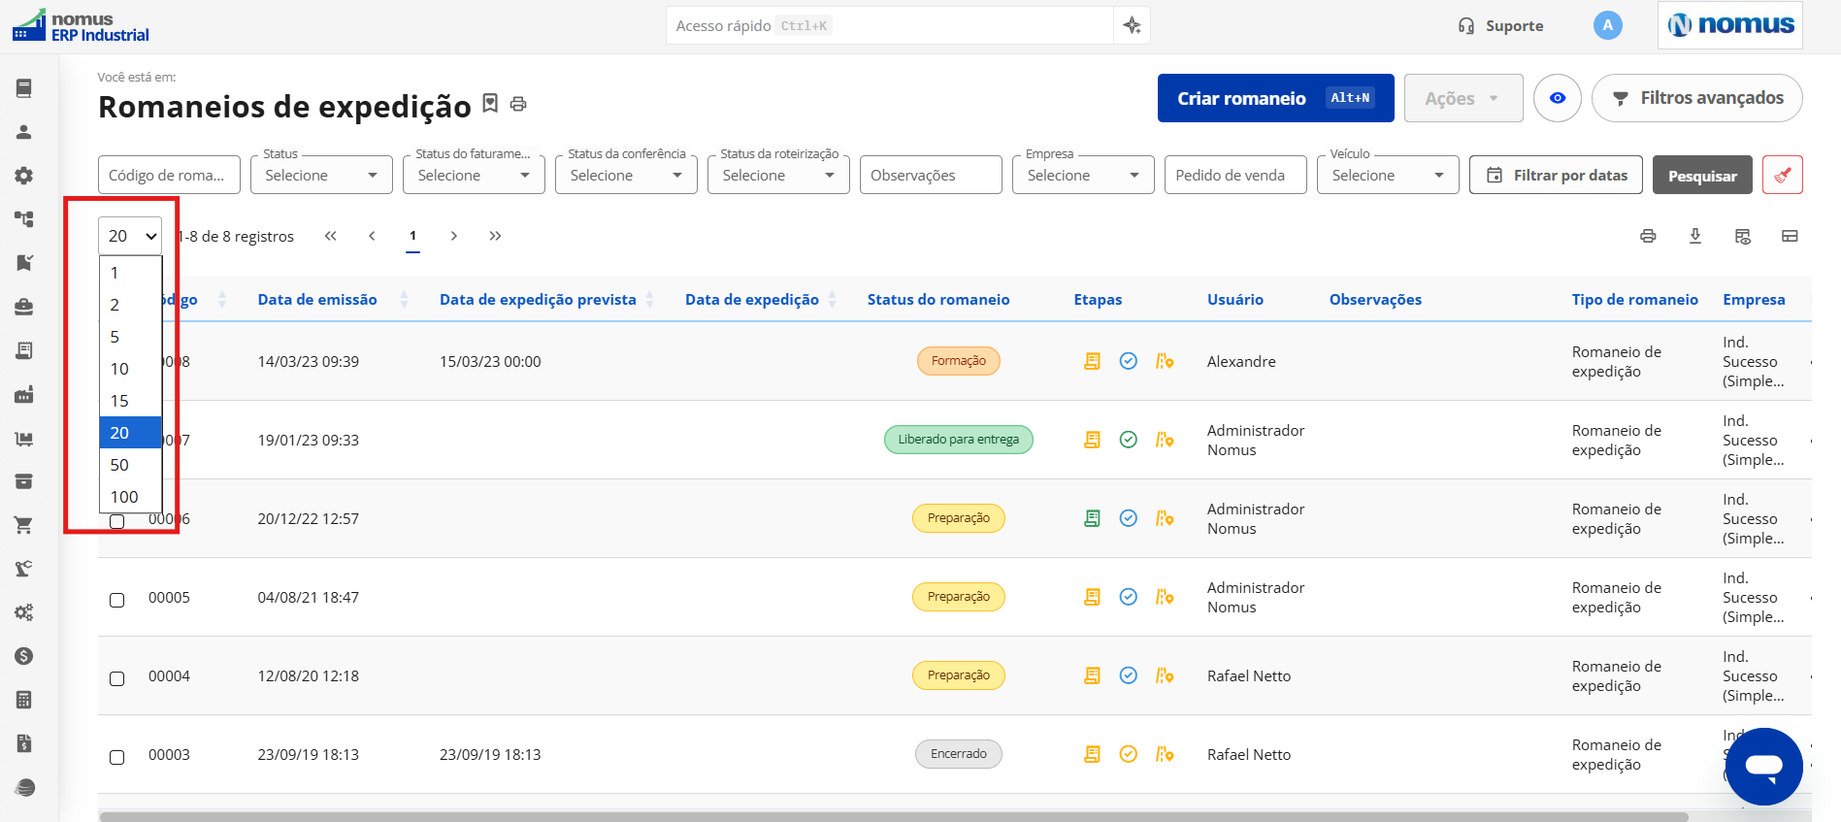Go to the last page of results
Screen dimensions: 1841x822
tap(495, 236)
